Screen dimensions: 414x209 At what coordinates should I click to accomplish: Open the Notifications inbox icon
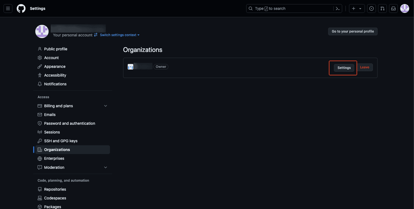393,8
